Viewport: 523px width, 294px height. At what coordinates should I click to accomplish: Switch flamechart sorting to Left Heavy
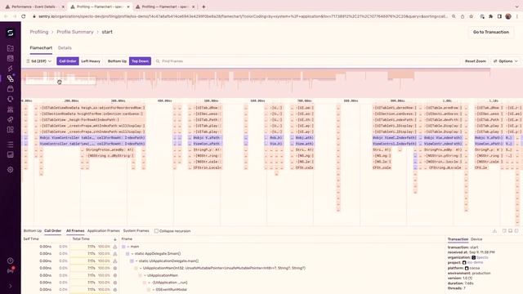[x=91, y=61]
